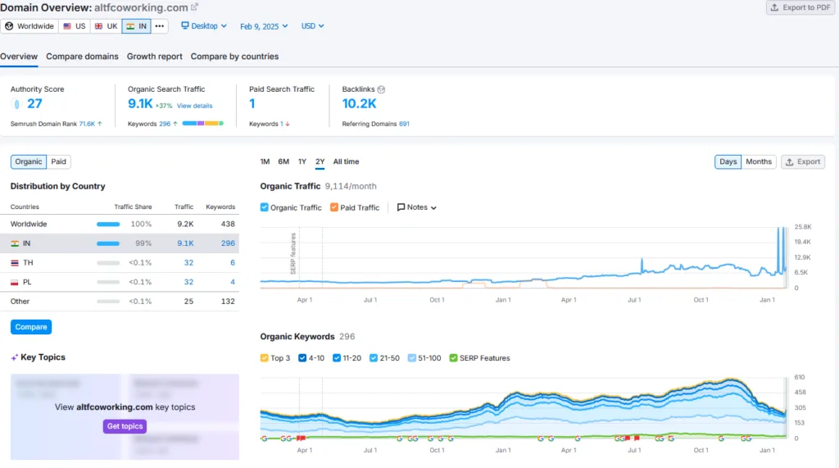
Task: Toggle the 51-100 keywords checkbox
Action: pos(411,357)
